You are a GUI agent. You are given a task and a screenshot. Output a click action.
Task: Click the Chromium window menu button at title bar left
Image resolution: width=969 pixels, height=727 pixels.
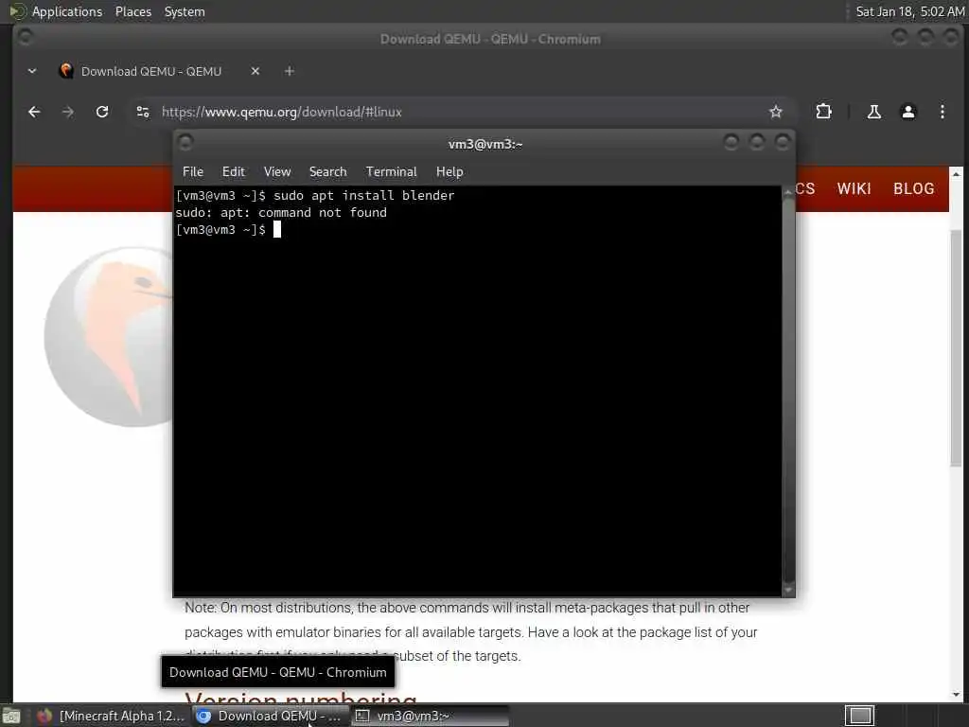25,38
